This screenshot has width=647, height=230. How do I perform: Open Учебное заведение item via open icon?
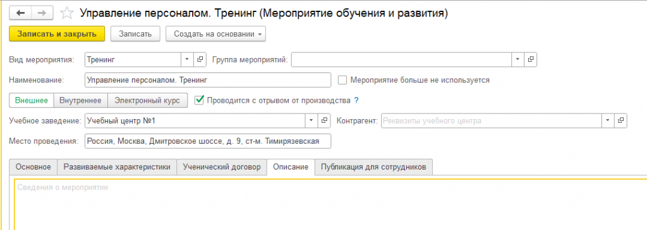coord(324,121)
